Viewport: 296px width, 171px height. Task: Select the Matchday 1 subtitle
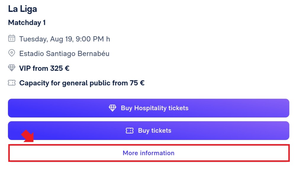coord(27,23)
